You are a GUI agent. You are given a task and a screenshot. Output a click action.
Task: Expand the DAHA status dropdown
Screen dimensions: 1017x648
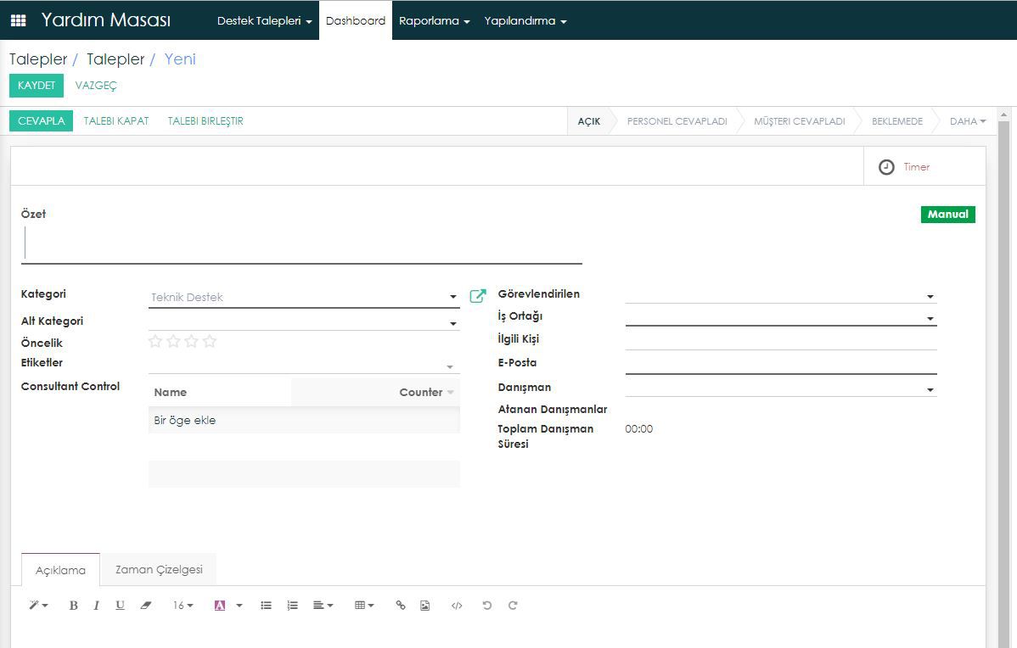pos(968,121)
